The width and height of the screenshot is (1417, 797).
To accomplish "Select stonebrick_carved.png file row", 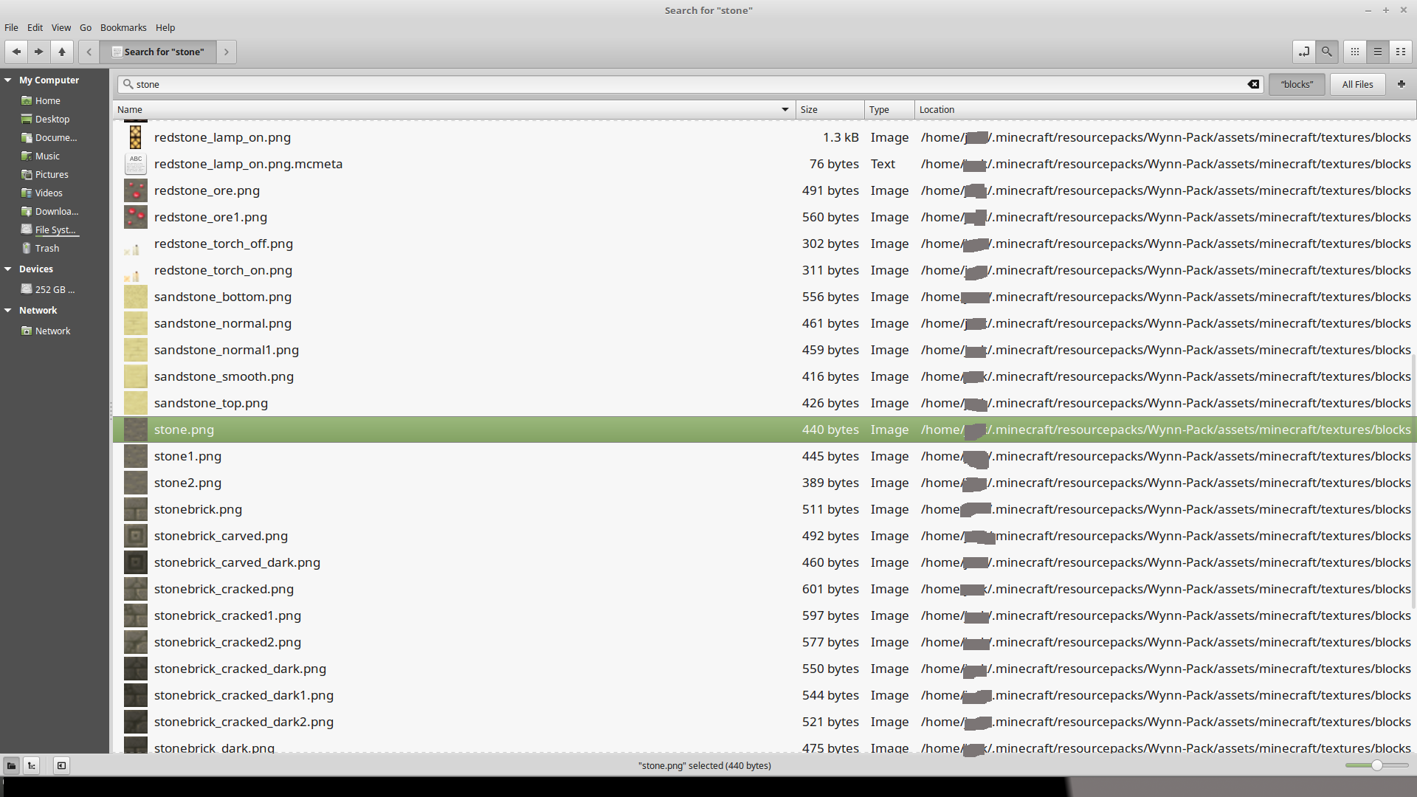I will pos(221,536).
